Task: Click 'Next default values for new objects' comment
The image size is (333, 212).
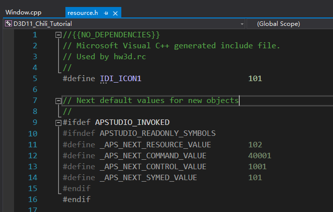Action: 158,101
